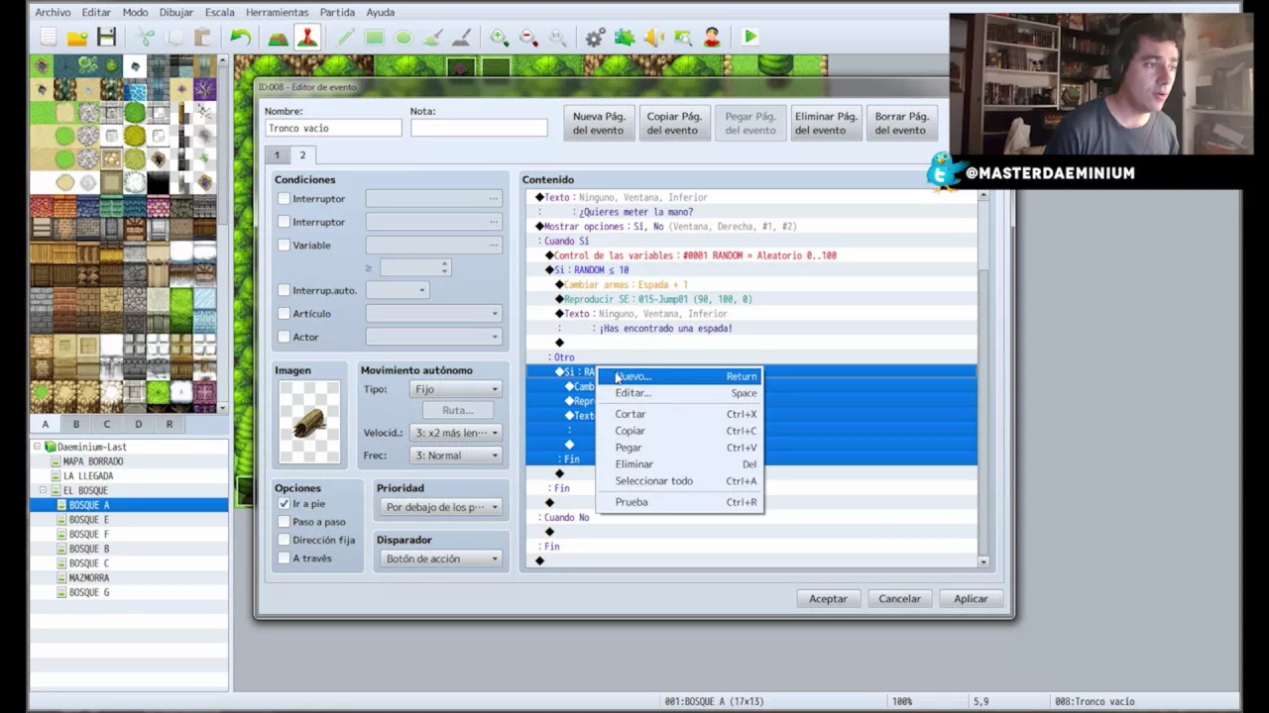Select the Ellipse drawing tool
Viewport: 1269px width, 713px height.
pos(404,38)
